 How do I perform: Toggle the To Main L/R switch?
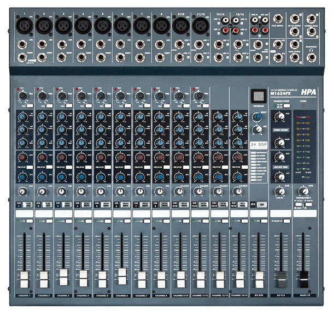point(287,221)
